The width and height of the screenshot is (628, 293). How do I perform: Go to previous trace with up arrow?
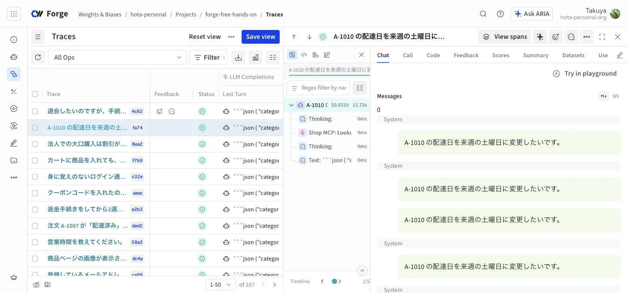(x=294, y=37)
